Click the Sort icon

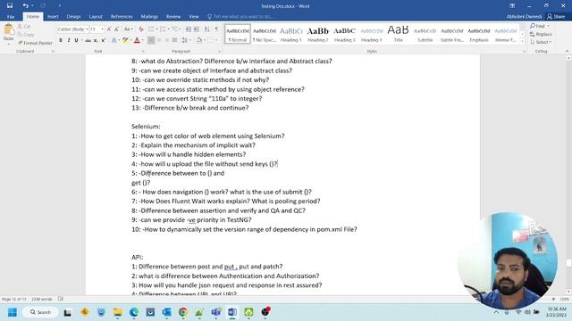pyautogui.click(x=206, y=29)
